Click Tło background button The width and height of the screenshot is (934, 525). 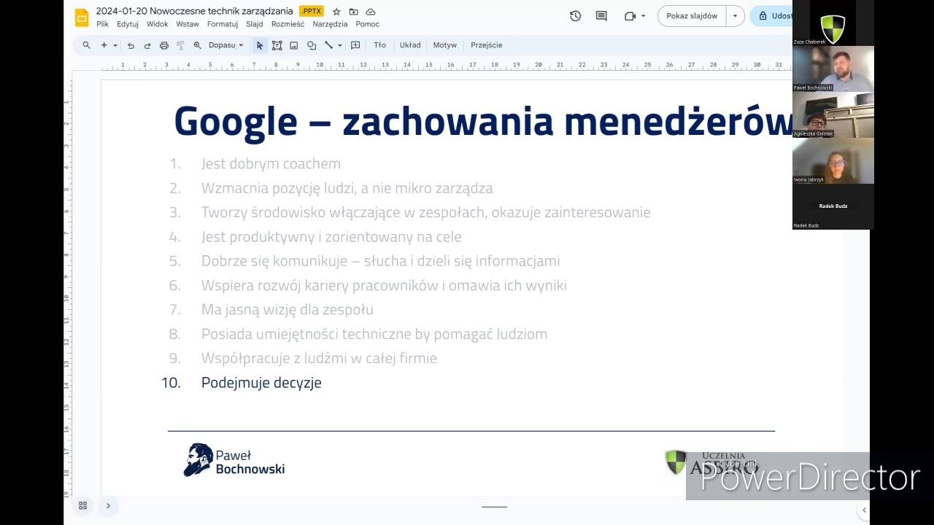[x=380, y=45]
